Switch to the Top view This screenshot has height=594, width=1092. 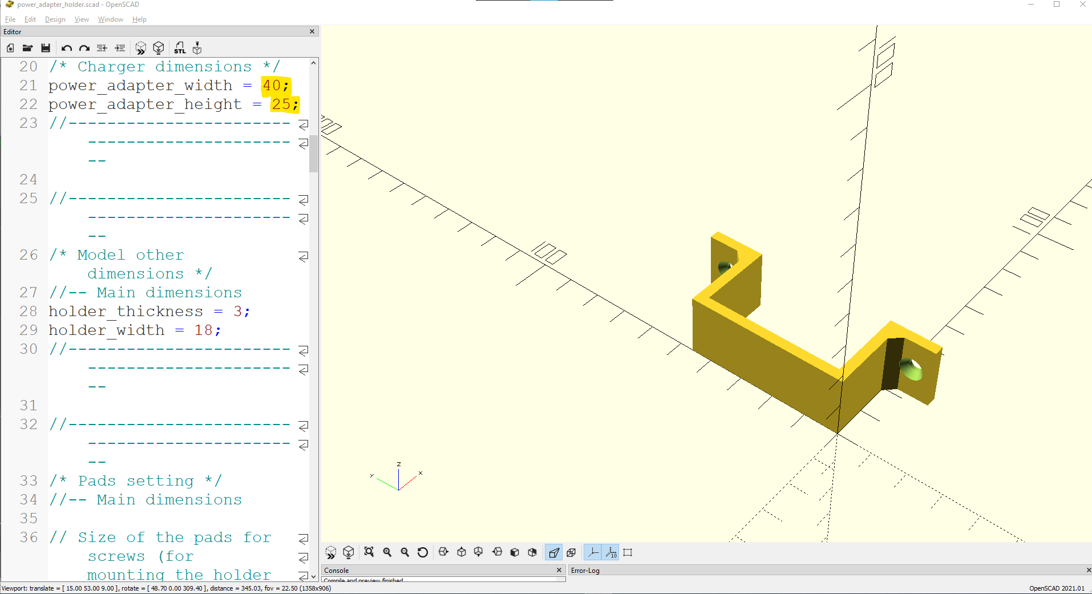click(x=462, y=552)
